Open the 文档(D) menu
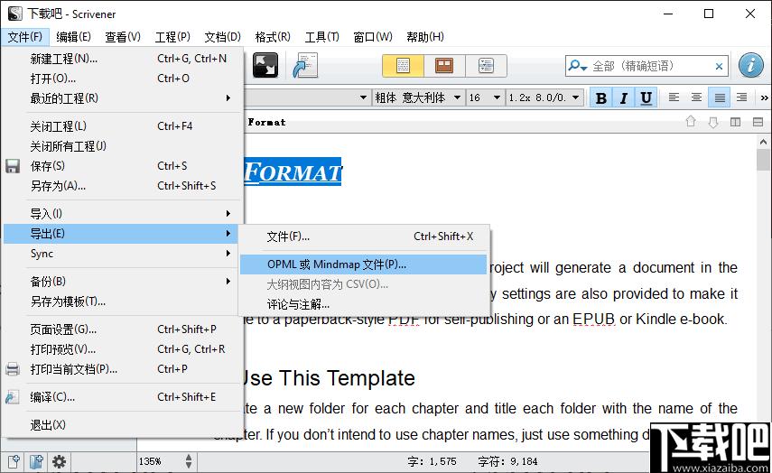The image size is (772, 473). coord(222,37)
